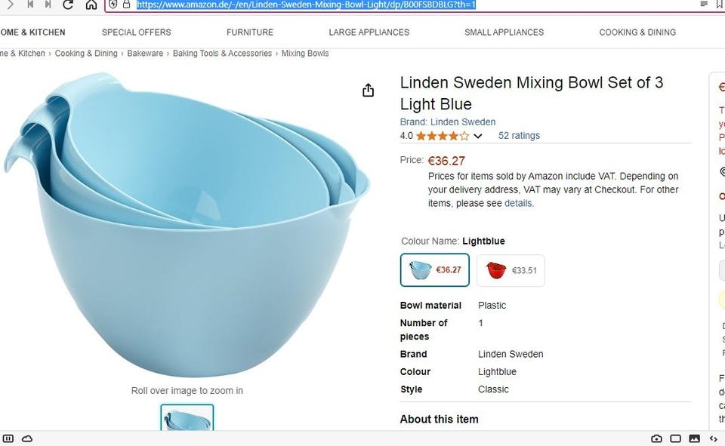725x446 pixels.
Task: Open the cloud sync icon in status bar
Action: (27, 438)
